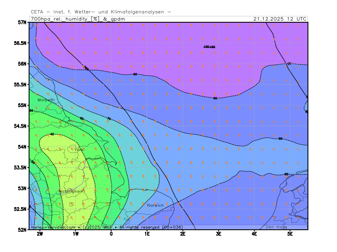This screenshot has height=252, width=337.
Task: Select the York city label
Action: point(79,150)
